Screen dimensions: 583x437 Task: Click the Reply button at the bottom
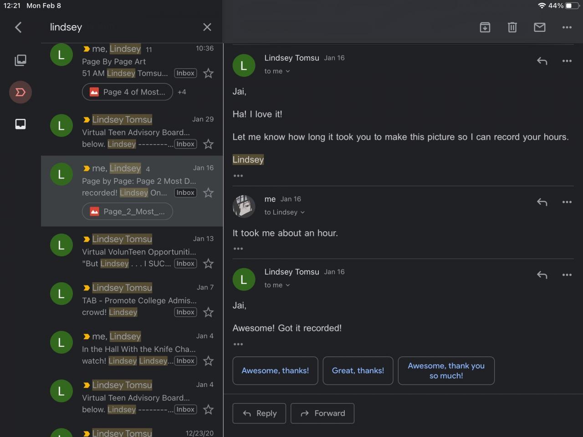259,413
